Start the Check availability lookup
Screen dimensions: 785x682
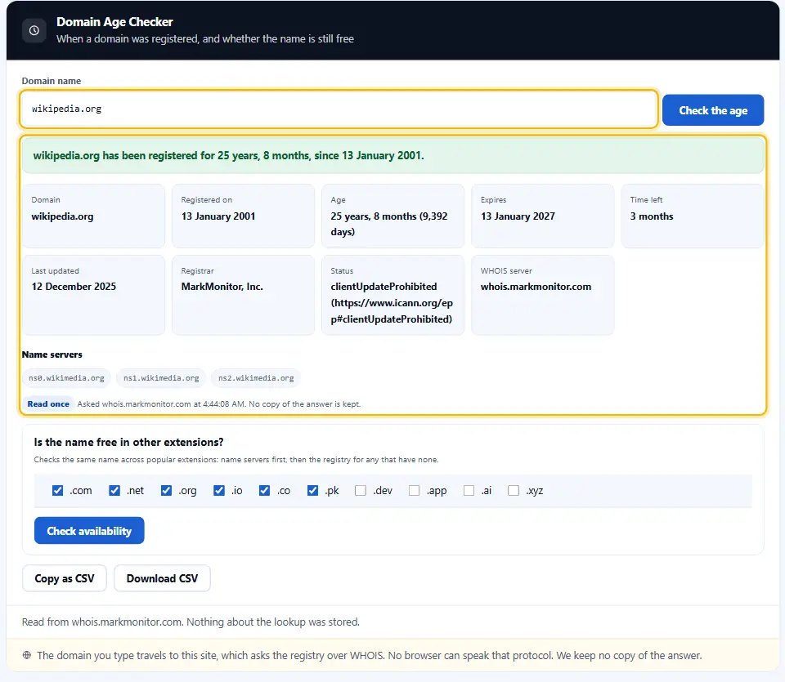(x=89, y=531)
